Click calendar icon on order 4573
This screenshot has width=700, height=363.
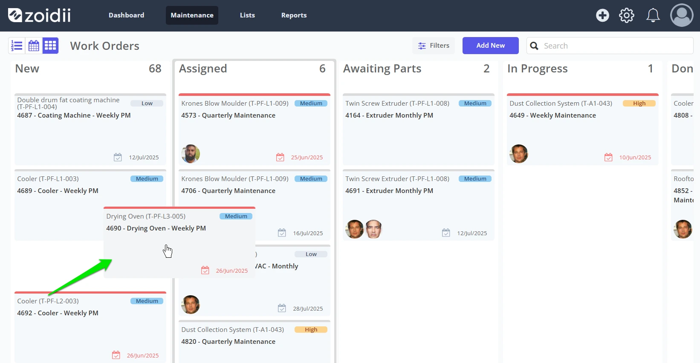(280, 157)
